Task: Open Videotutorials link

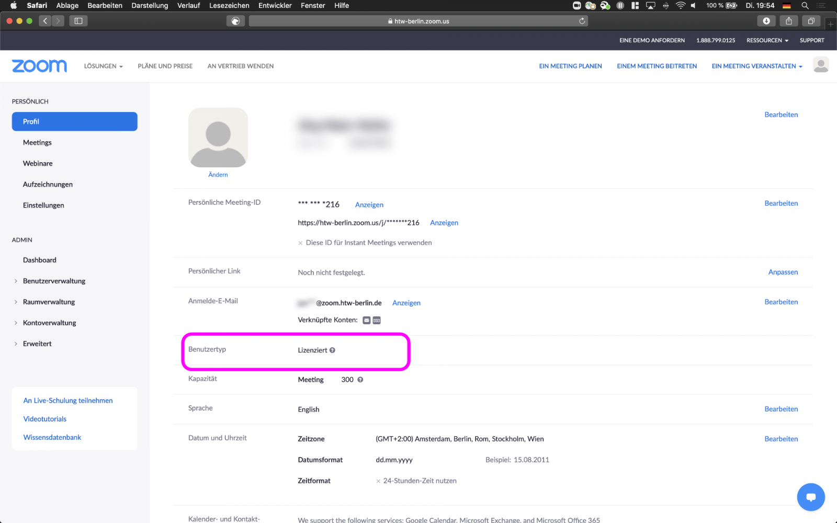Action: point(44,419)
